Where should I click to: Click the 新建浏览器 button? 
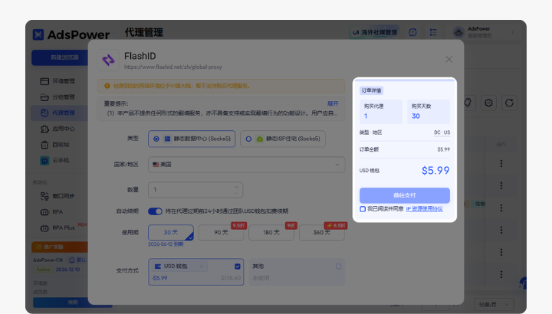(60, 57)
